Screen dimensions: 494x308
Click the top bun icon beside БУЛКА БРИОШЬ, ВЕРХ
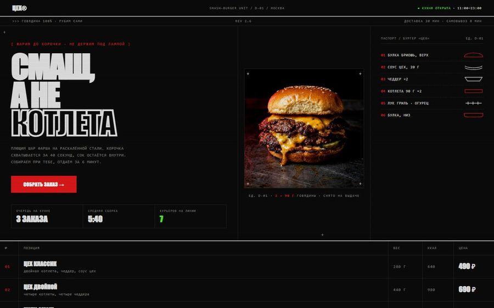473,55
